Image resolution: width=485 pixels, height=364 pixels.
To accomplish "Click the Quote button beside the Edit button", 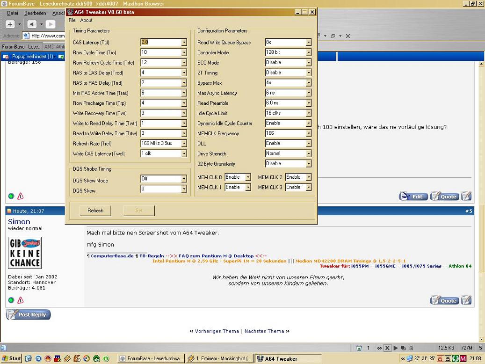I will [444, 196].
